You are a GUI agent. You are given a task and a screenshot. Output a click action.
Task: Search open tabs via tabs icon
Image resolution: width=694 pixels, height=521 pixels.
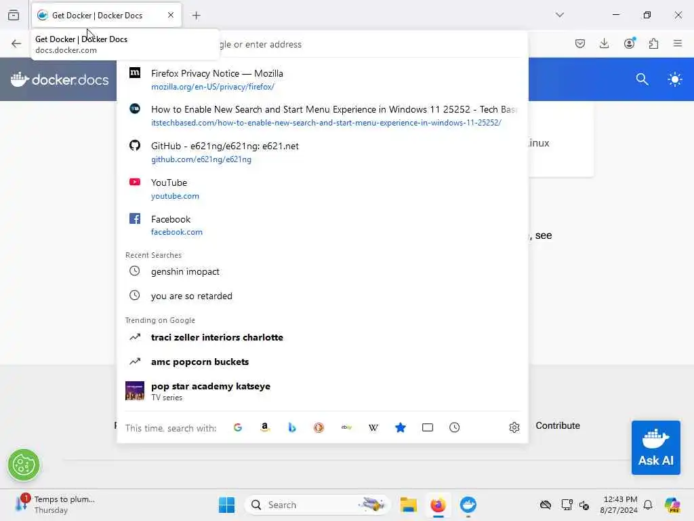pyautogui.click(x=428, y=427)
